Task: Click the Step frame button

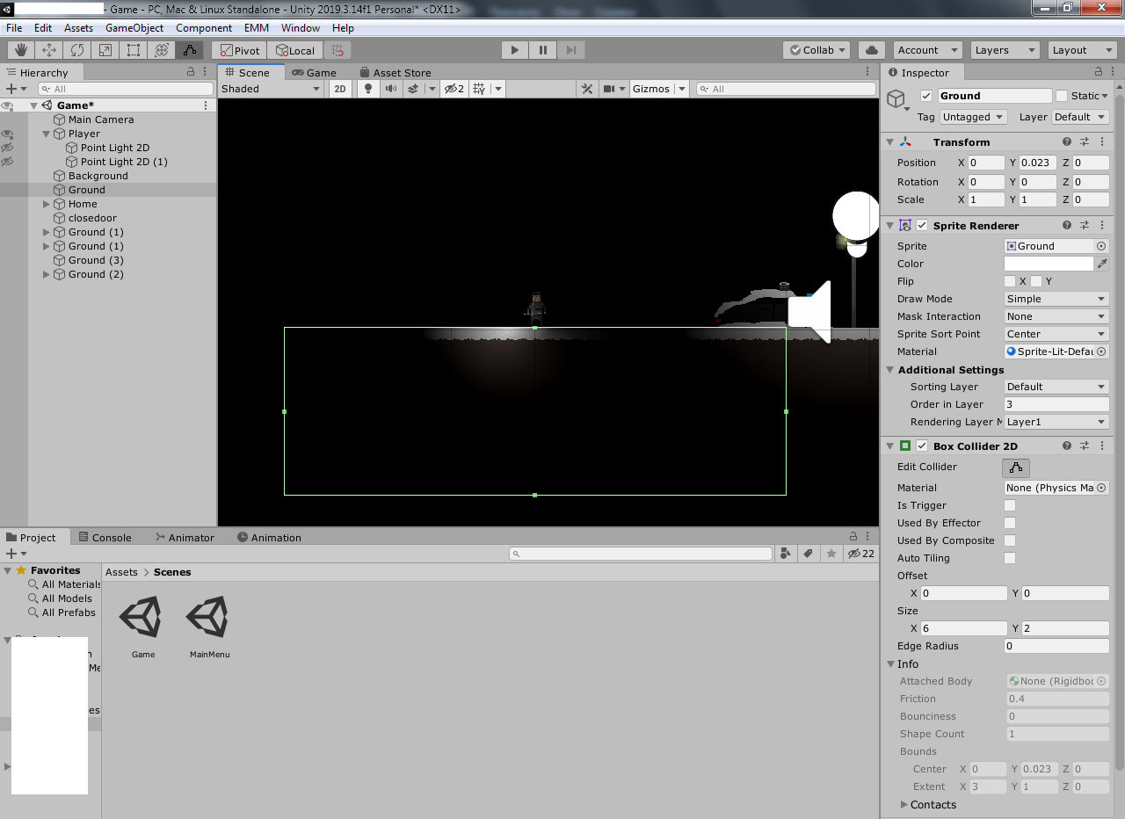Action: tap(571, 50)
